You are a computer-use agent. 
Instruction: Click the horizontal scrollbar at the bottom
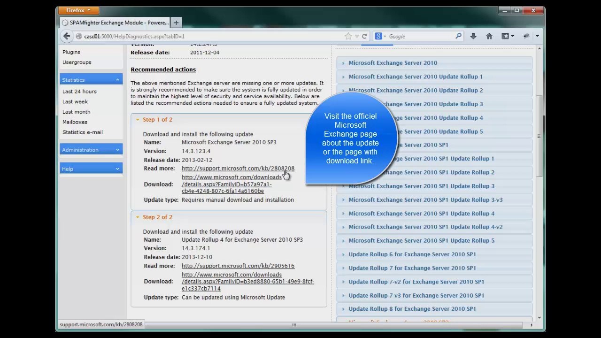[x=294, y=325]
